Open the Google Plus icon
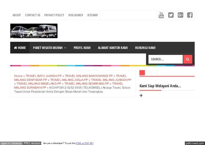This screenshot has width=205, height=145. pyautogui.click(x=180, y=15)
